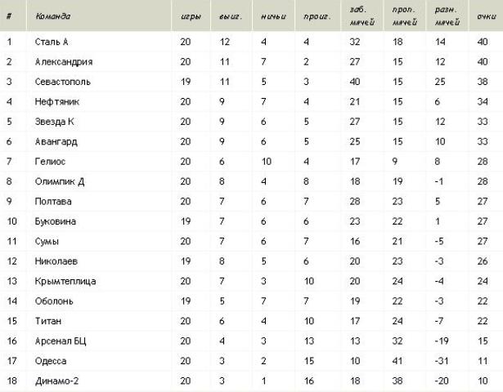
Task: Click on Арсенал БЦ team name
Action: coord(61,341)
